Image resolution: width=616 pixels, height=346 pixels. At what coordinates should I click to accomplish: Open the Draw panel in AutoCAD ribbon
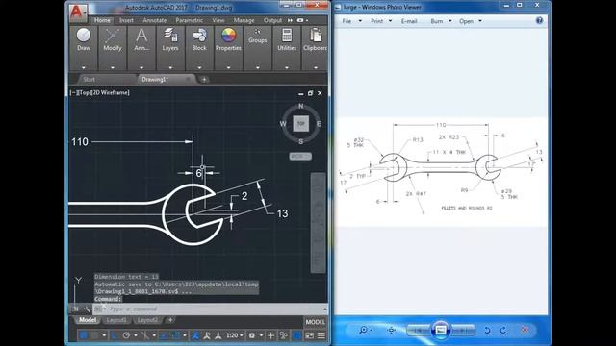(84, 39)
